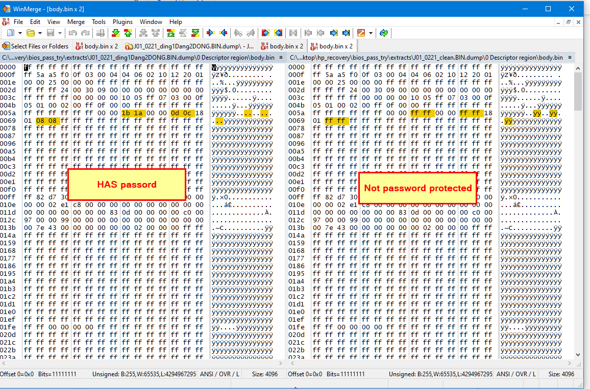This screenshot has width=590, height=389.
Task: Copy all differences to the left
Action: [278, 33]
